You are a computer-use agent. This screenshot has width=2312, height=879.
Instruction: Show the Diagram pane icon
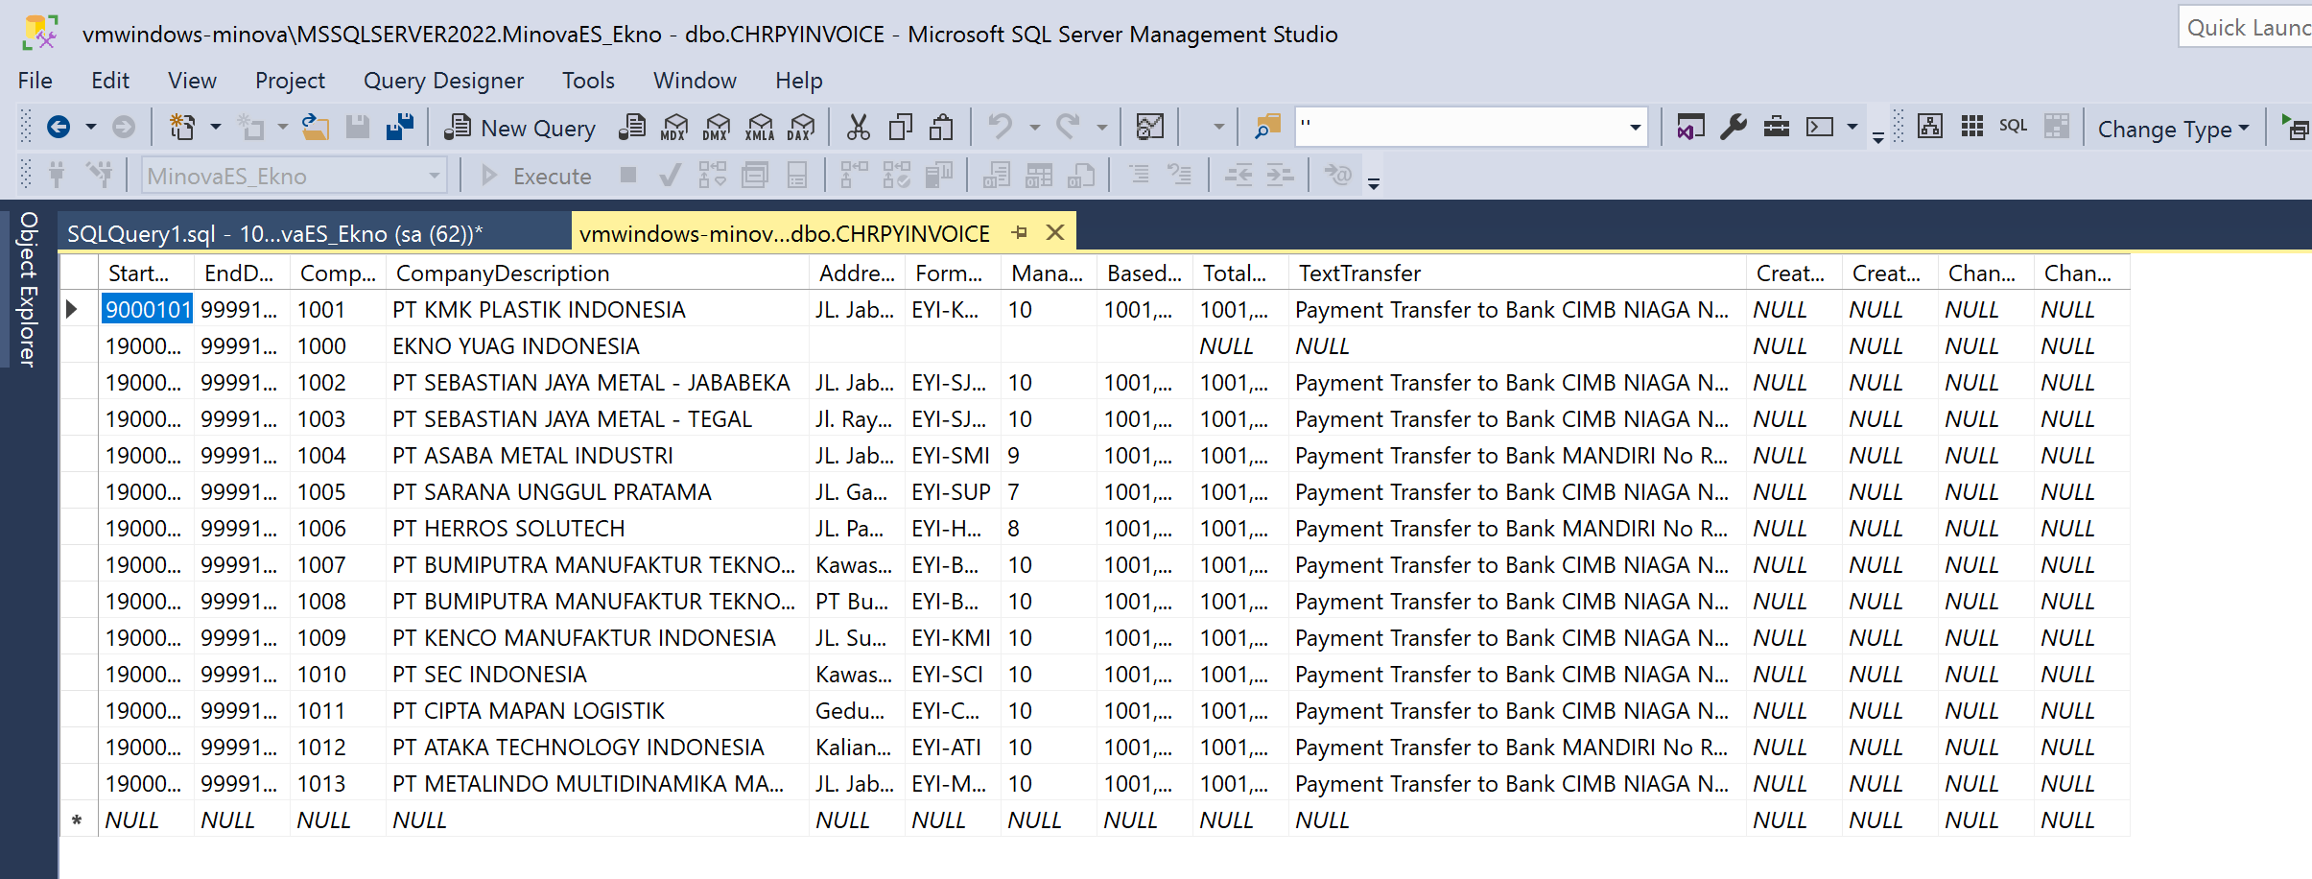click(x=1930, y=127)
